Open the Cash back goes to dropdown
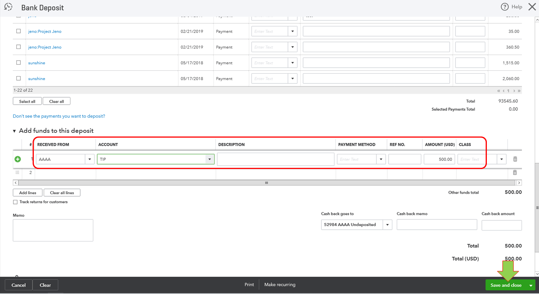539x294 pixels. coord(387,225)
